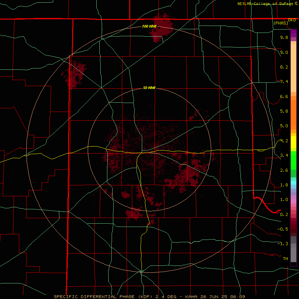Click the -1.3 value on the color scale
This screenshot has width=299, height=299.
[283, 244]
